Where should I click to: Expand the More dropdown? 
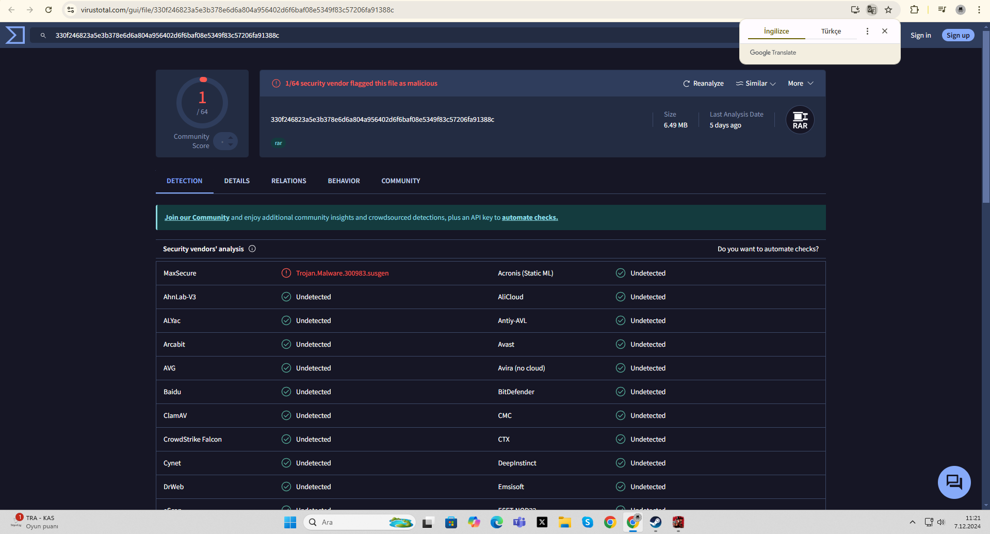(x=801, y=83)
